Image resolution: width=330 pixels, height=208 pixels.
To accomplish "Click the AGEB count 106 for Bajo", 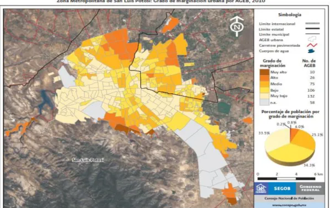I will point(311,90).
